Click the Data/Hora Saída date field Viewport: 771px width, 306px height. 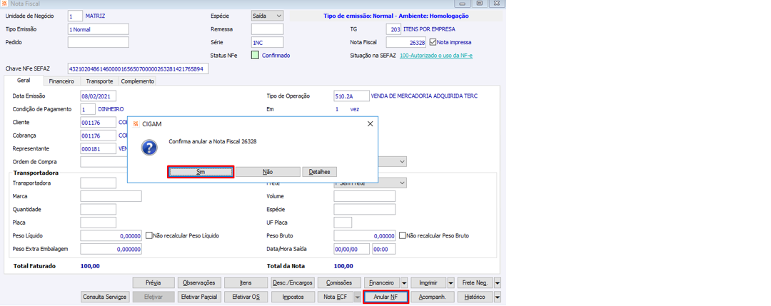(x=351, y=249)
